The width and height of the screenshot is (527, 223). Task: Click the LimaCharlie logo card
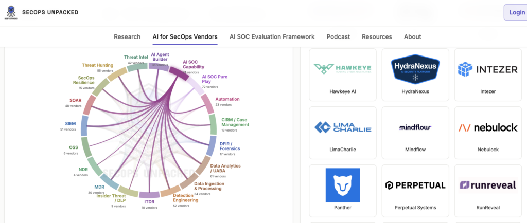342,133
